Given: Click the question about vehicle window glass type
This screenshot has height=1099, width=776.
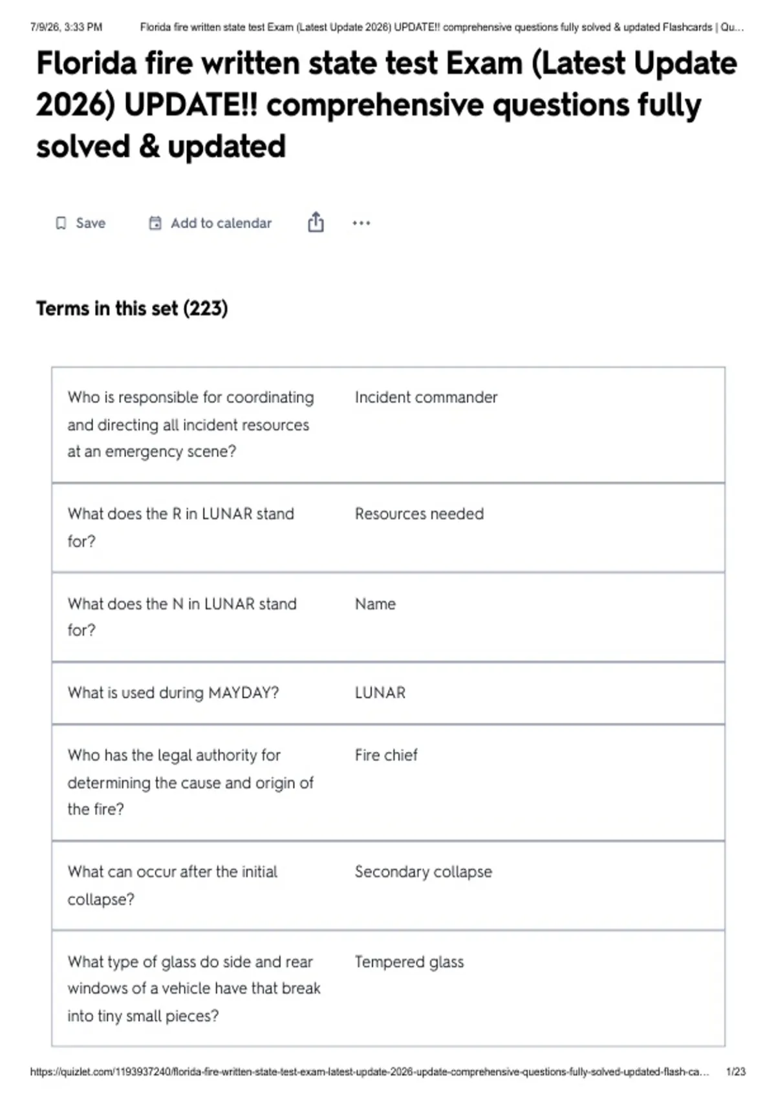Looking at the screenshot, I should coord(194,988).
